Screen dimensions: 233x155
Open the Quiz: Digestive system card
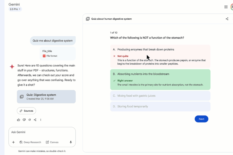(46, 97)
